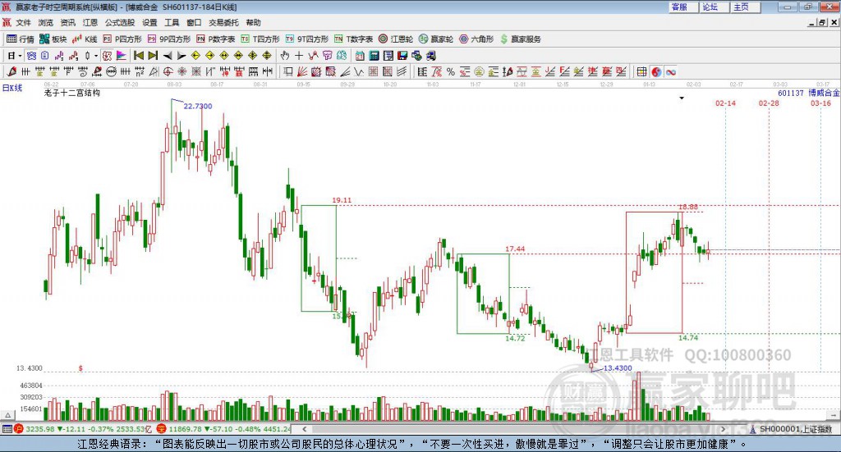Open the 文件 menu

[24, 22]
